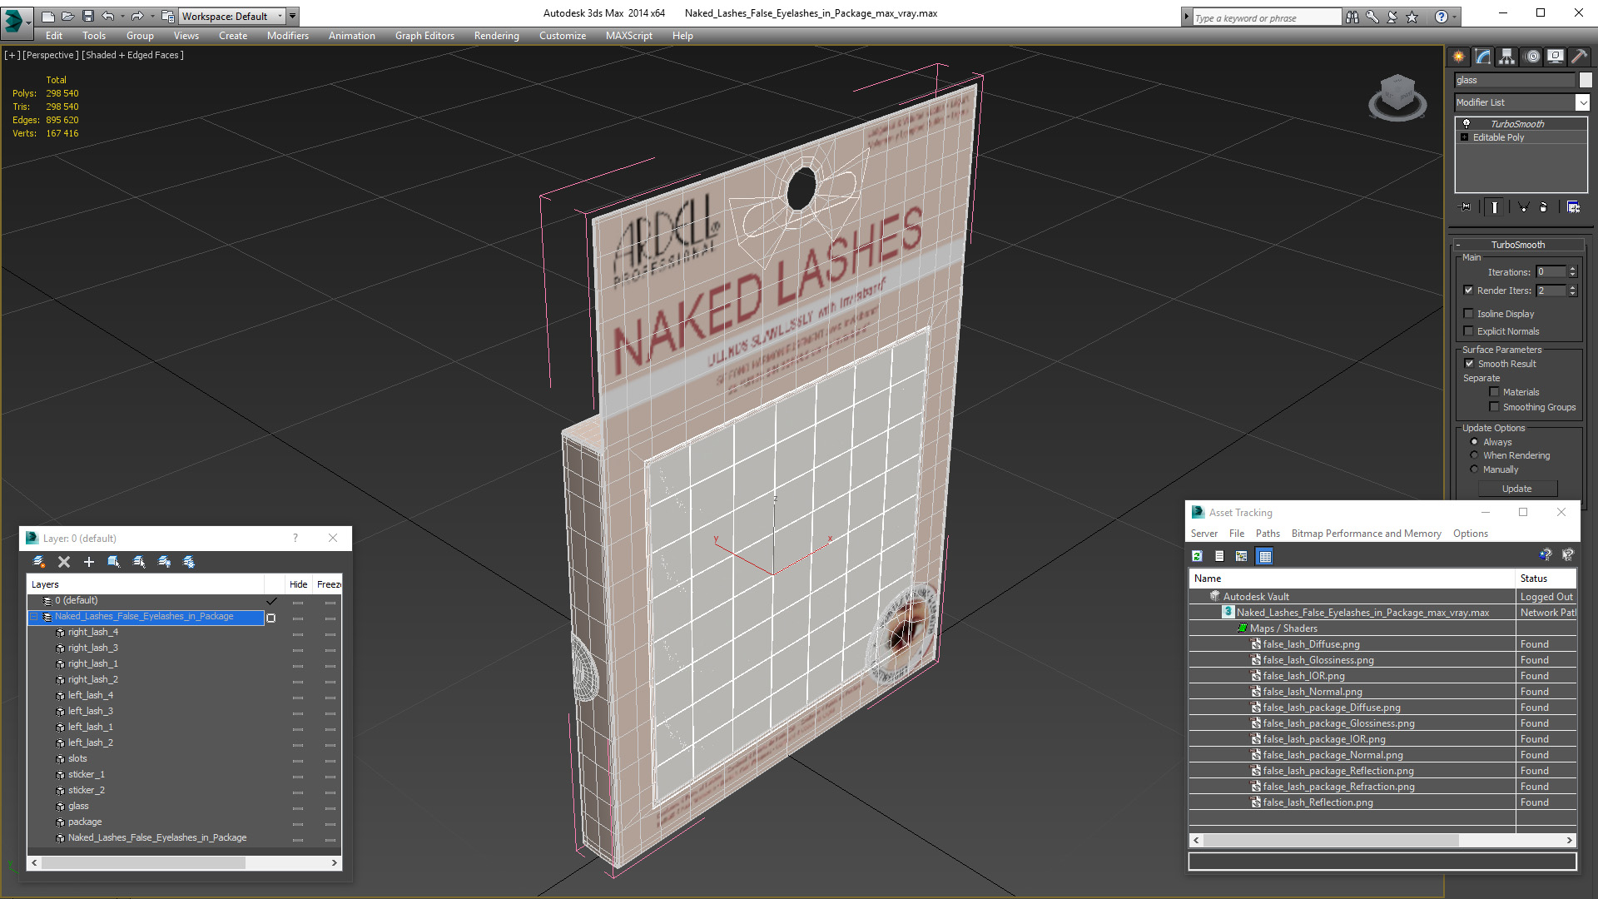Select When Rendering update option

(x=1474, y=455)
